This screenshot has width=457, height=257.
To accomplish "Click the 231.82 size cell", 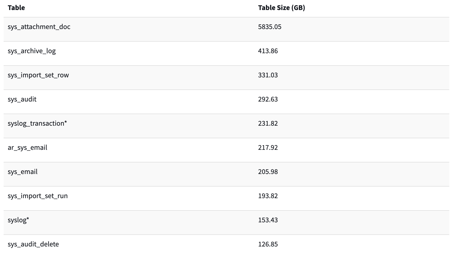I will coord(268,123).
